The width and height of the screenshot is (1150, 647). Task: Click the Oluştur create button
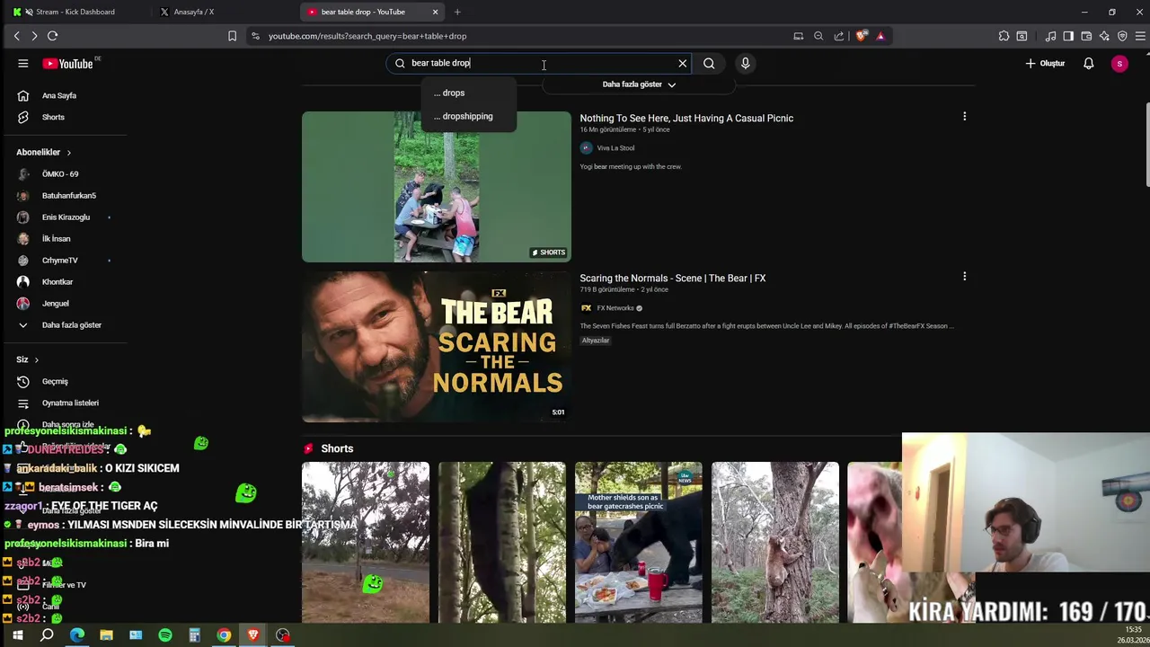click(1045, 63)
